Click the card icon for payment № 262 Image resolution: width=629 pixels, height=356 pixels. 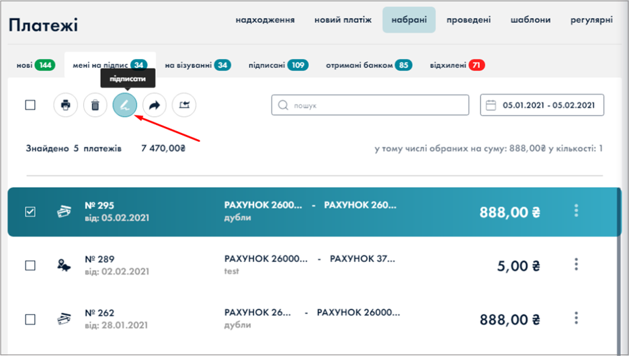click(64, 319)
